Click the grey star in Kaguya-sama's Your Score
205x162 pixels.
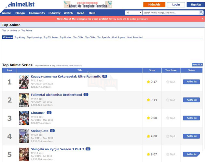(168, 82)
